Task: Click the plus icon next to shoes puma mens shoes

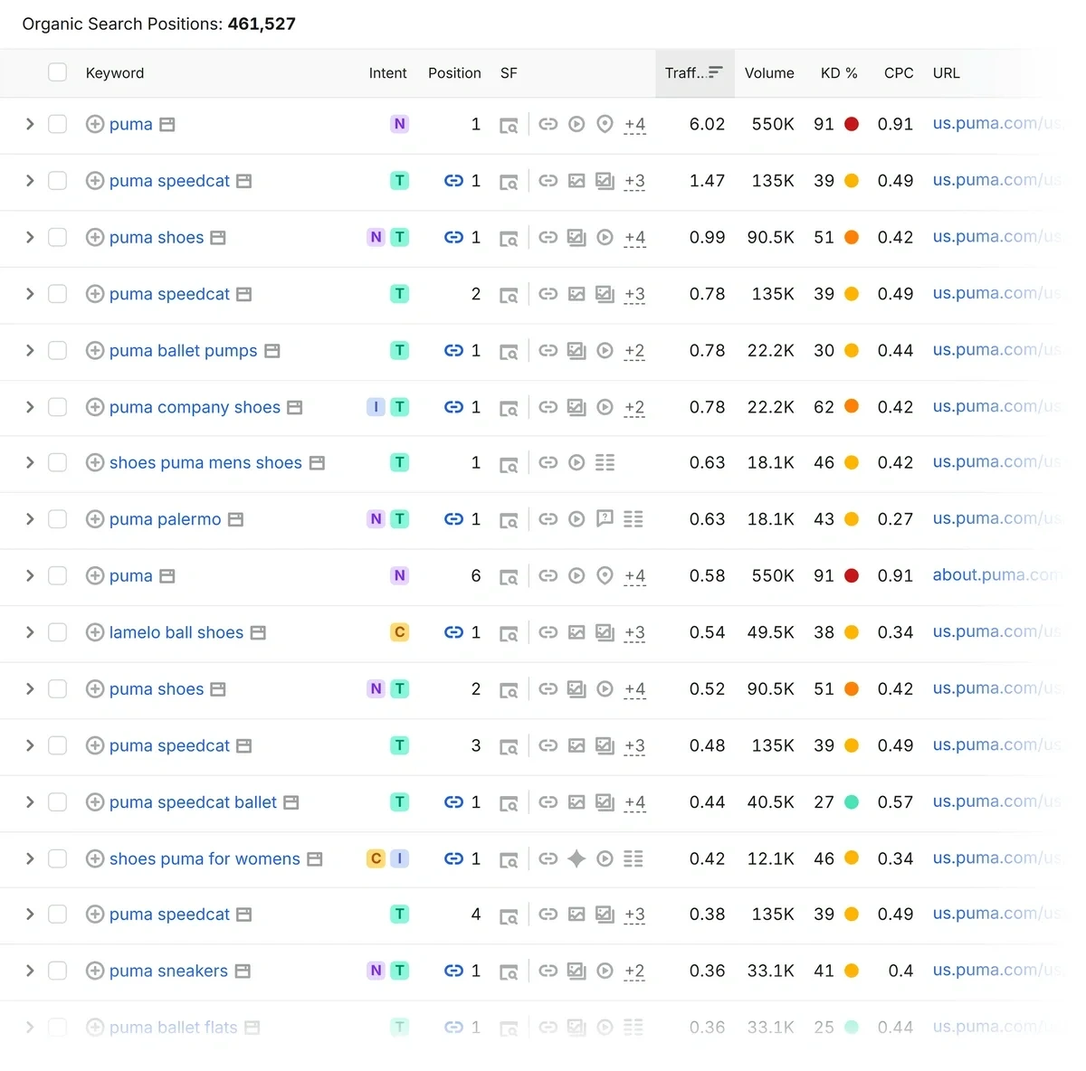Action: coord(95,462)
